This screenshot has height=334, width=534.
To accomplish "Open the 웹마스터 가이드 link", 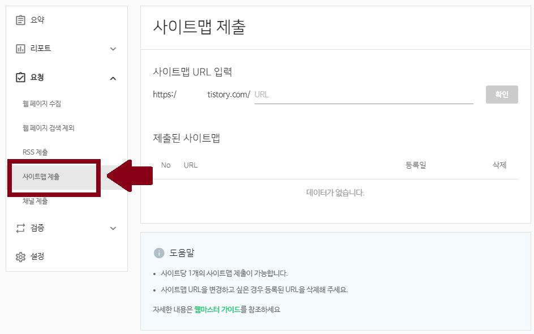I will [217, 310].
